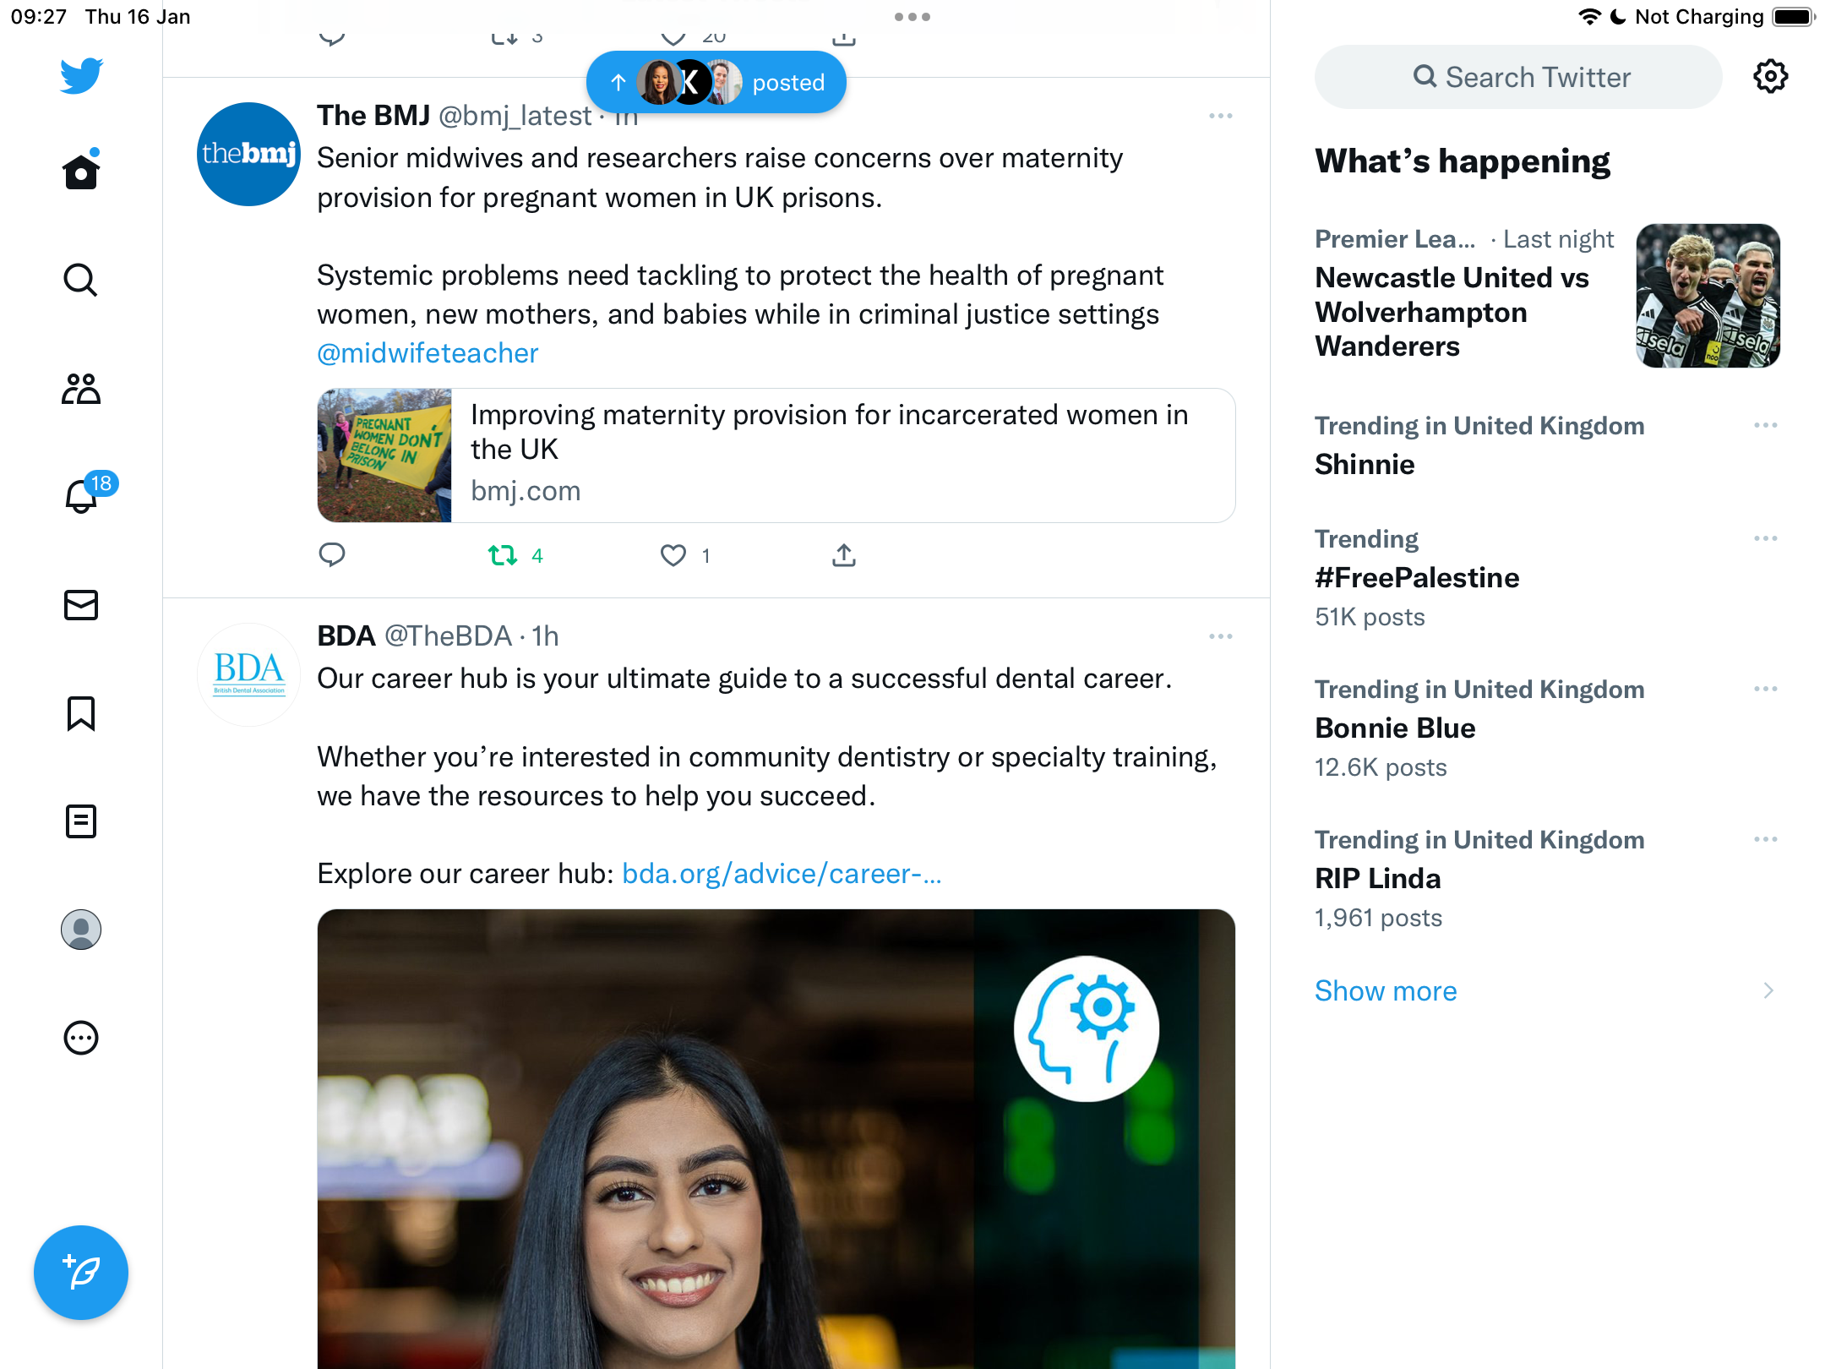Tap the three-dot multitasking menu at top
Viewport: 1825px width, 1369px height.
[912, 17]
